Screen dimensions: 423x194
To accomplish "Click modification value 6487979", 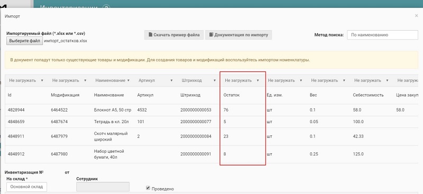I will coord(59,136).
